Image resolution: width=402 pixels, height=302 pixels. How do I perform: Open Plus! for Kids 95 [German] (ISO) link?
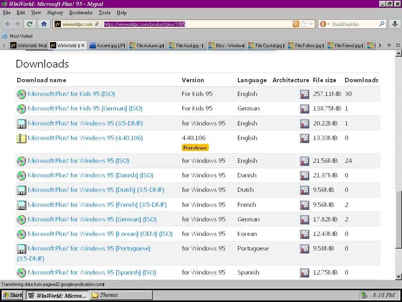(x=85, y=109)
